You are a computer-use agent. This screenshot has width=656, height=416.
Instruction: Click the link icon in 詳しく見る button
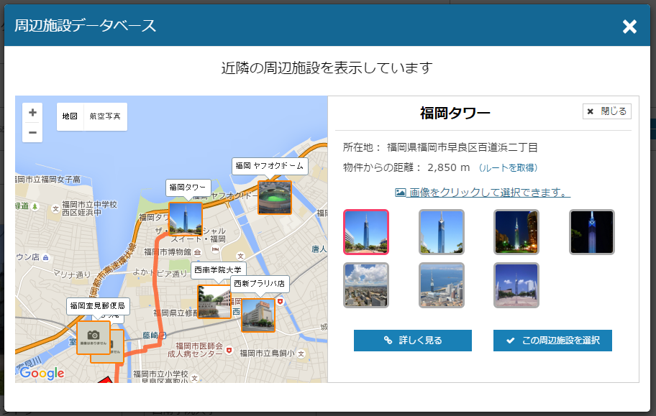(388, 341)
